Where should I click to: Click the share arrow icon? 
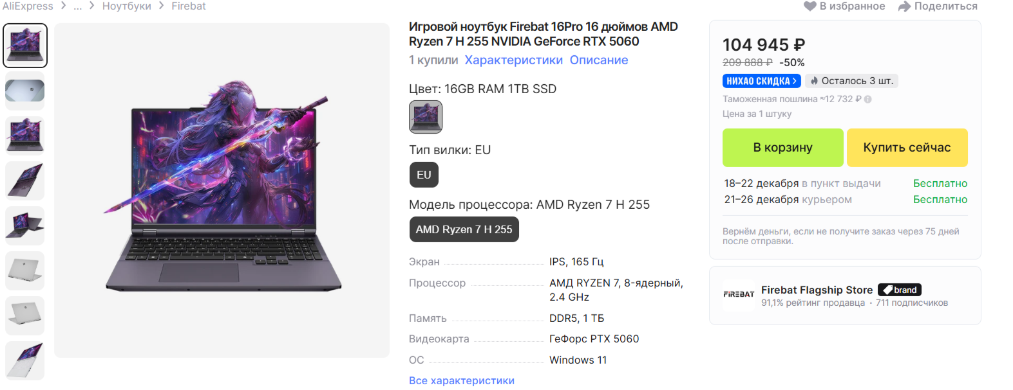(904, 6)
